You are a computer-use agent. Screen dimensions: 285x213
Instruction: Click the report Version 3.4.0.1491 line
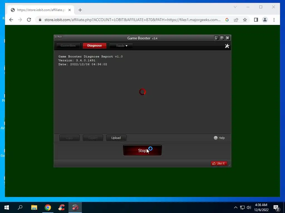tap(77, 60)
